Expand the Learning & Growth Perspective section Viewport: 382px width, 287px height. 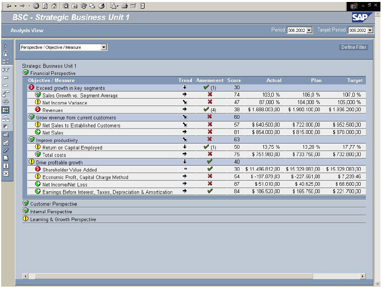(63, 220)
